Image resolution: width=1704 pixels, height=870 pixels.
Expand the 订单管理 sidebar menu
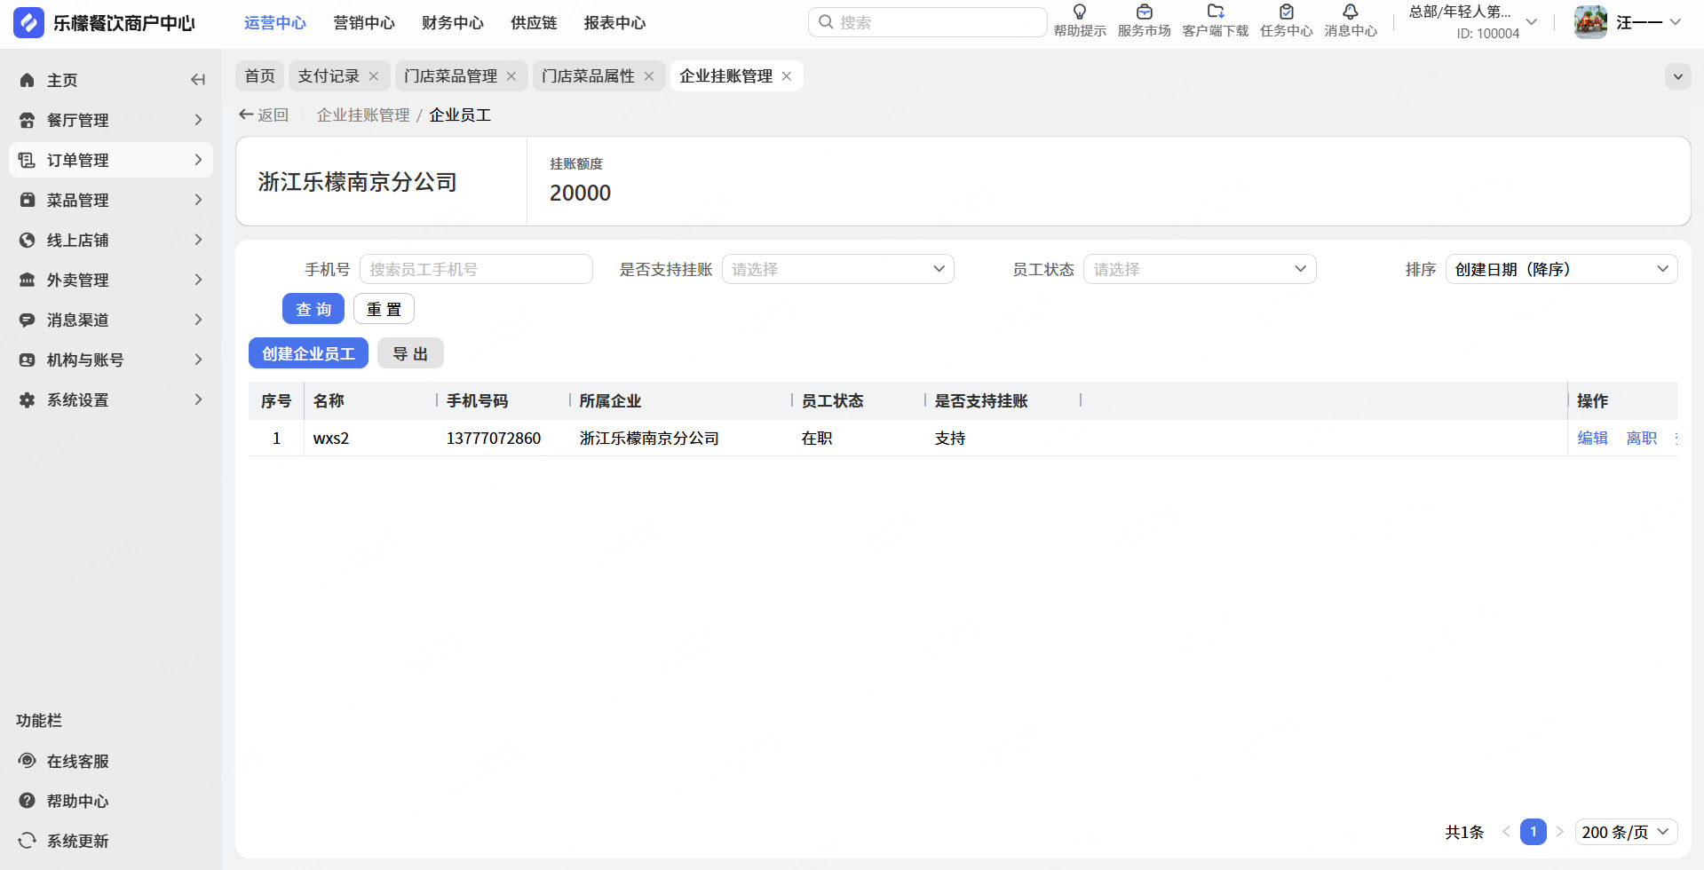111,160
